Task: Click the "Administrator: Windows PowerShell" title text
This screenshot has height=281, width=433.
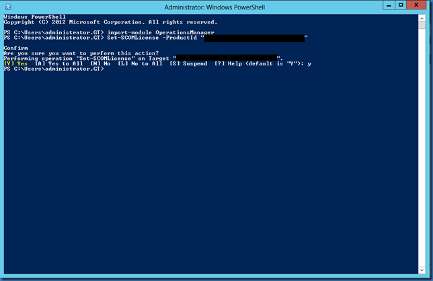Action: pyautogui.click(x=216, y=5)
